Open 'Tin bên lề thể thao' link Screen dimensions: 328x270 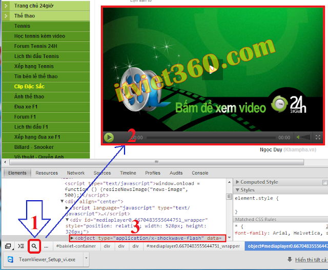point(46,76)
